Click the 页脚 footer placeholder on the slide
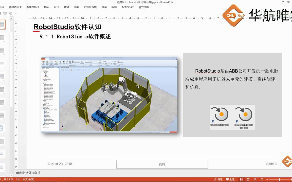This screenshot has height=182, width=292. pyautogui.click(x=162, y=164)
